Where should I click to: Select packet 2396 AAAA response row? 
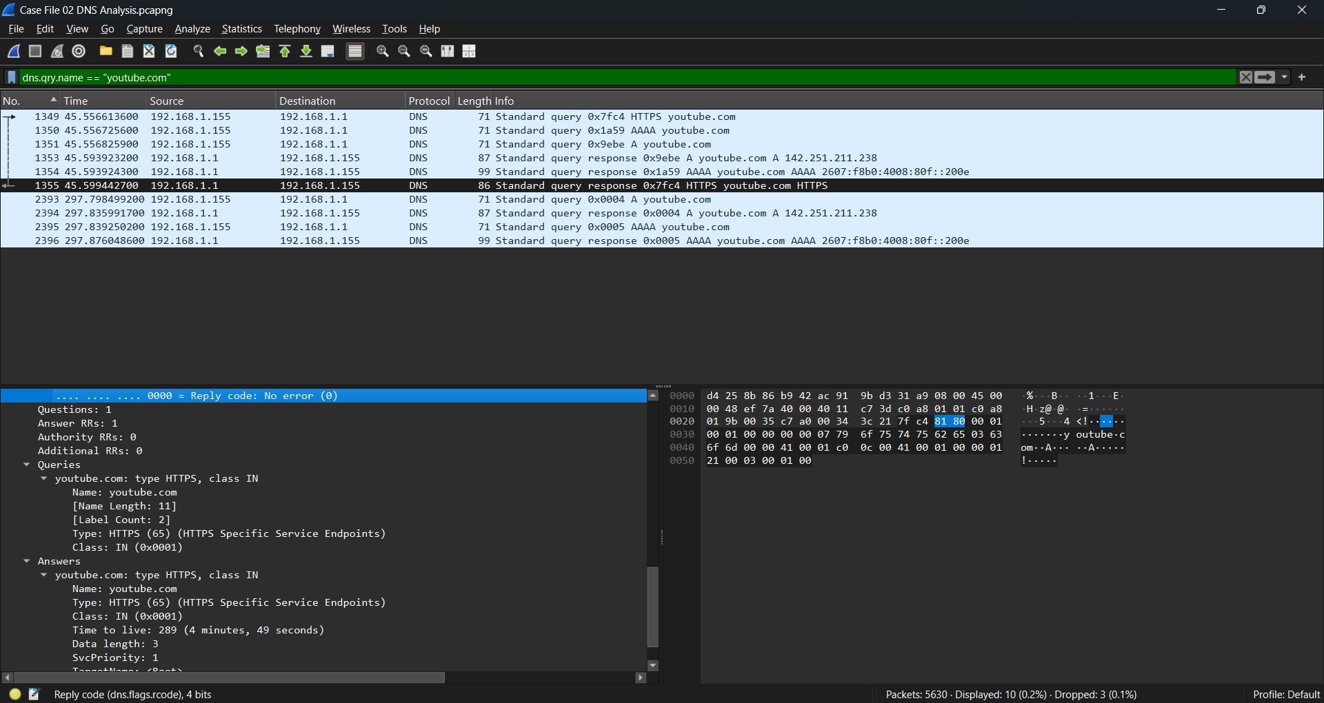coord(662,241)
